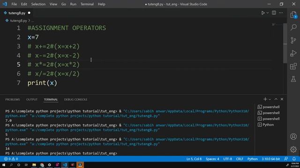Switch to the TERMINAL panel tab
The height and width of the screenshot is (168, 300).
click(51, 99)
